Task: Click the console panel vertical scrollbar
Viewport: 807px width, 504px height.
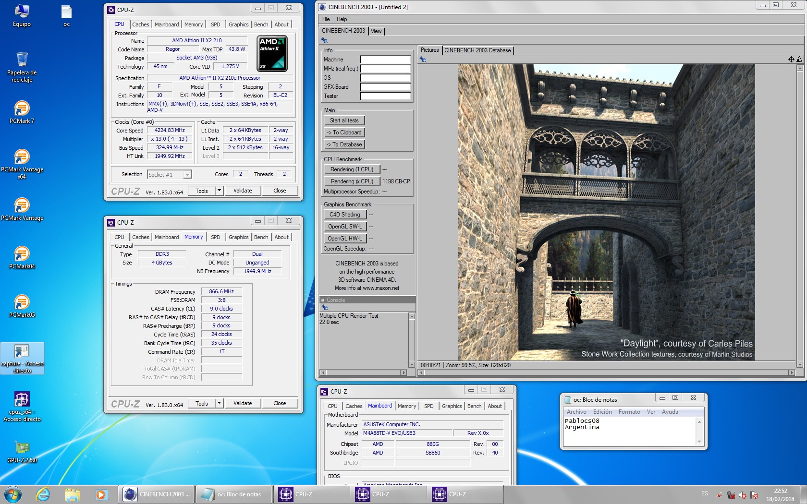Action: pyautogui.click(x=412, y=340)
